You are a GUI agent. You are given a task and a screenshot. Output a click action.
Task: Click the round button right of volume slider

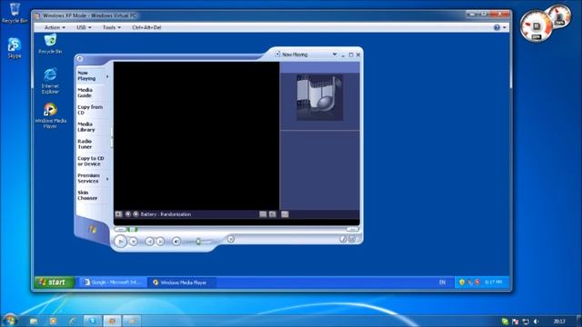click(230, 239)
